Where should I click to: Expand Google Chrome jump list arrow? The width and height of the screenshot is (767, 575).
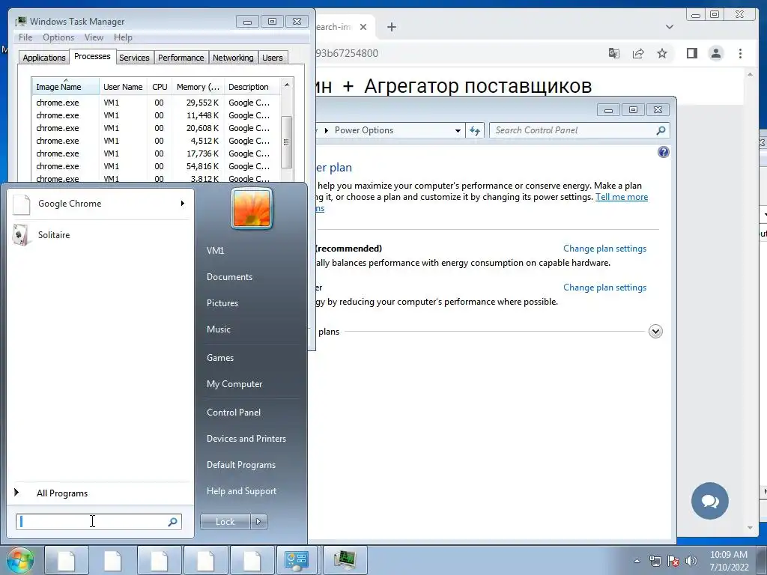click(183, 204)
